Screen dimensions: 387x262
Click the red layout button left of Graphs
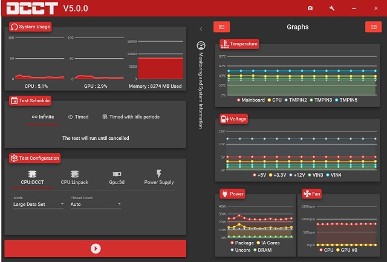pyautogui.click(x=221, y=27)
